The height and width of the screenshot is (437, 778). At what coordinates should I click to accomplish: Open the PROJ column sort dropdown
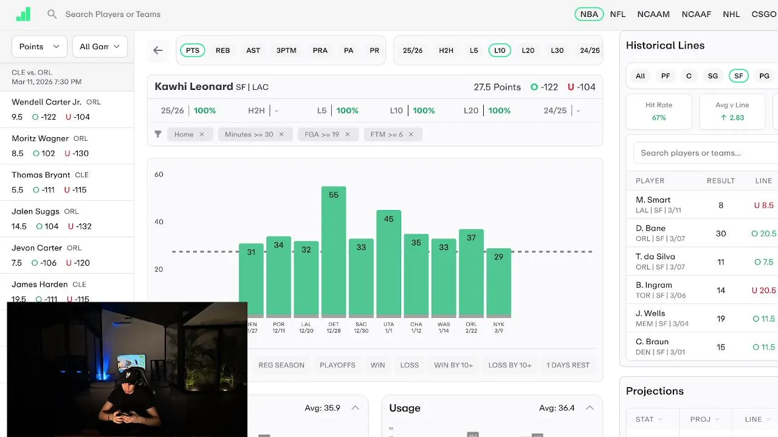(x=704, y=419)
